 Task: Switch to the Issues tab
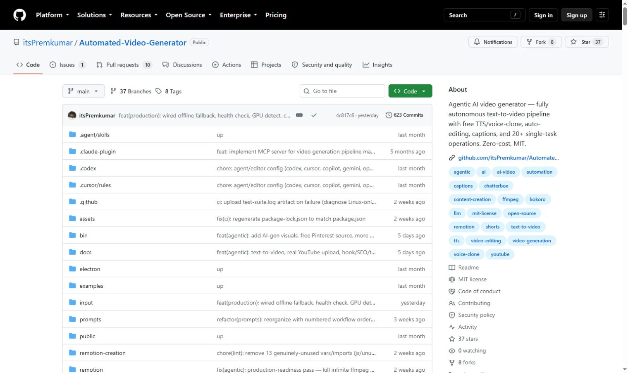click(68, 65)
